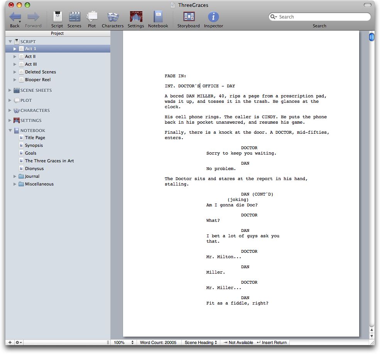Viewport: 380px width, 354px height.
Task: Click the INT. DOCTOR'S OFFICE - DAY heading
Action: pos(200,86)
